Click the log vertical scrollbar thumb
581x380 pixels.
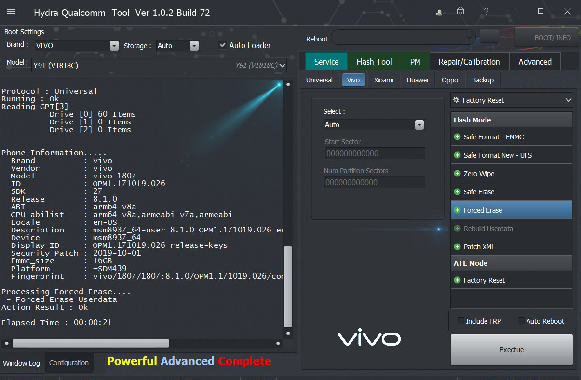[288, 287]
